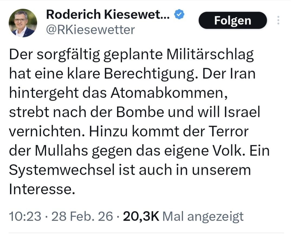This screenshot has height=235, width=291.
Task: Click the 20,3K view count
Action: coord(141,216)
